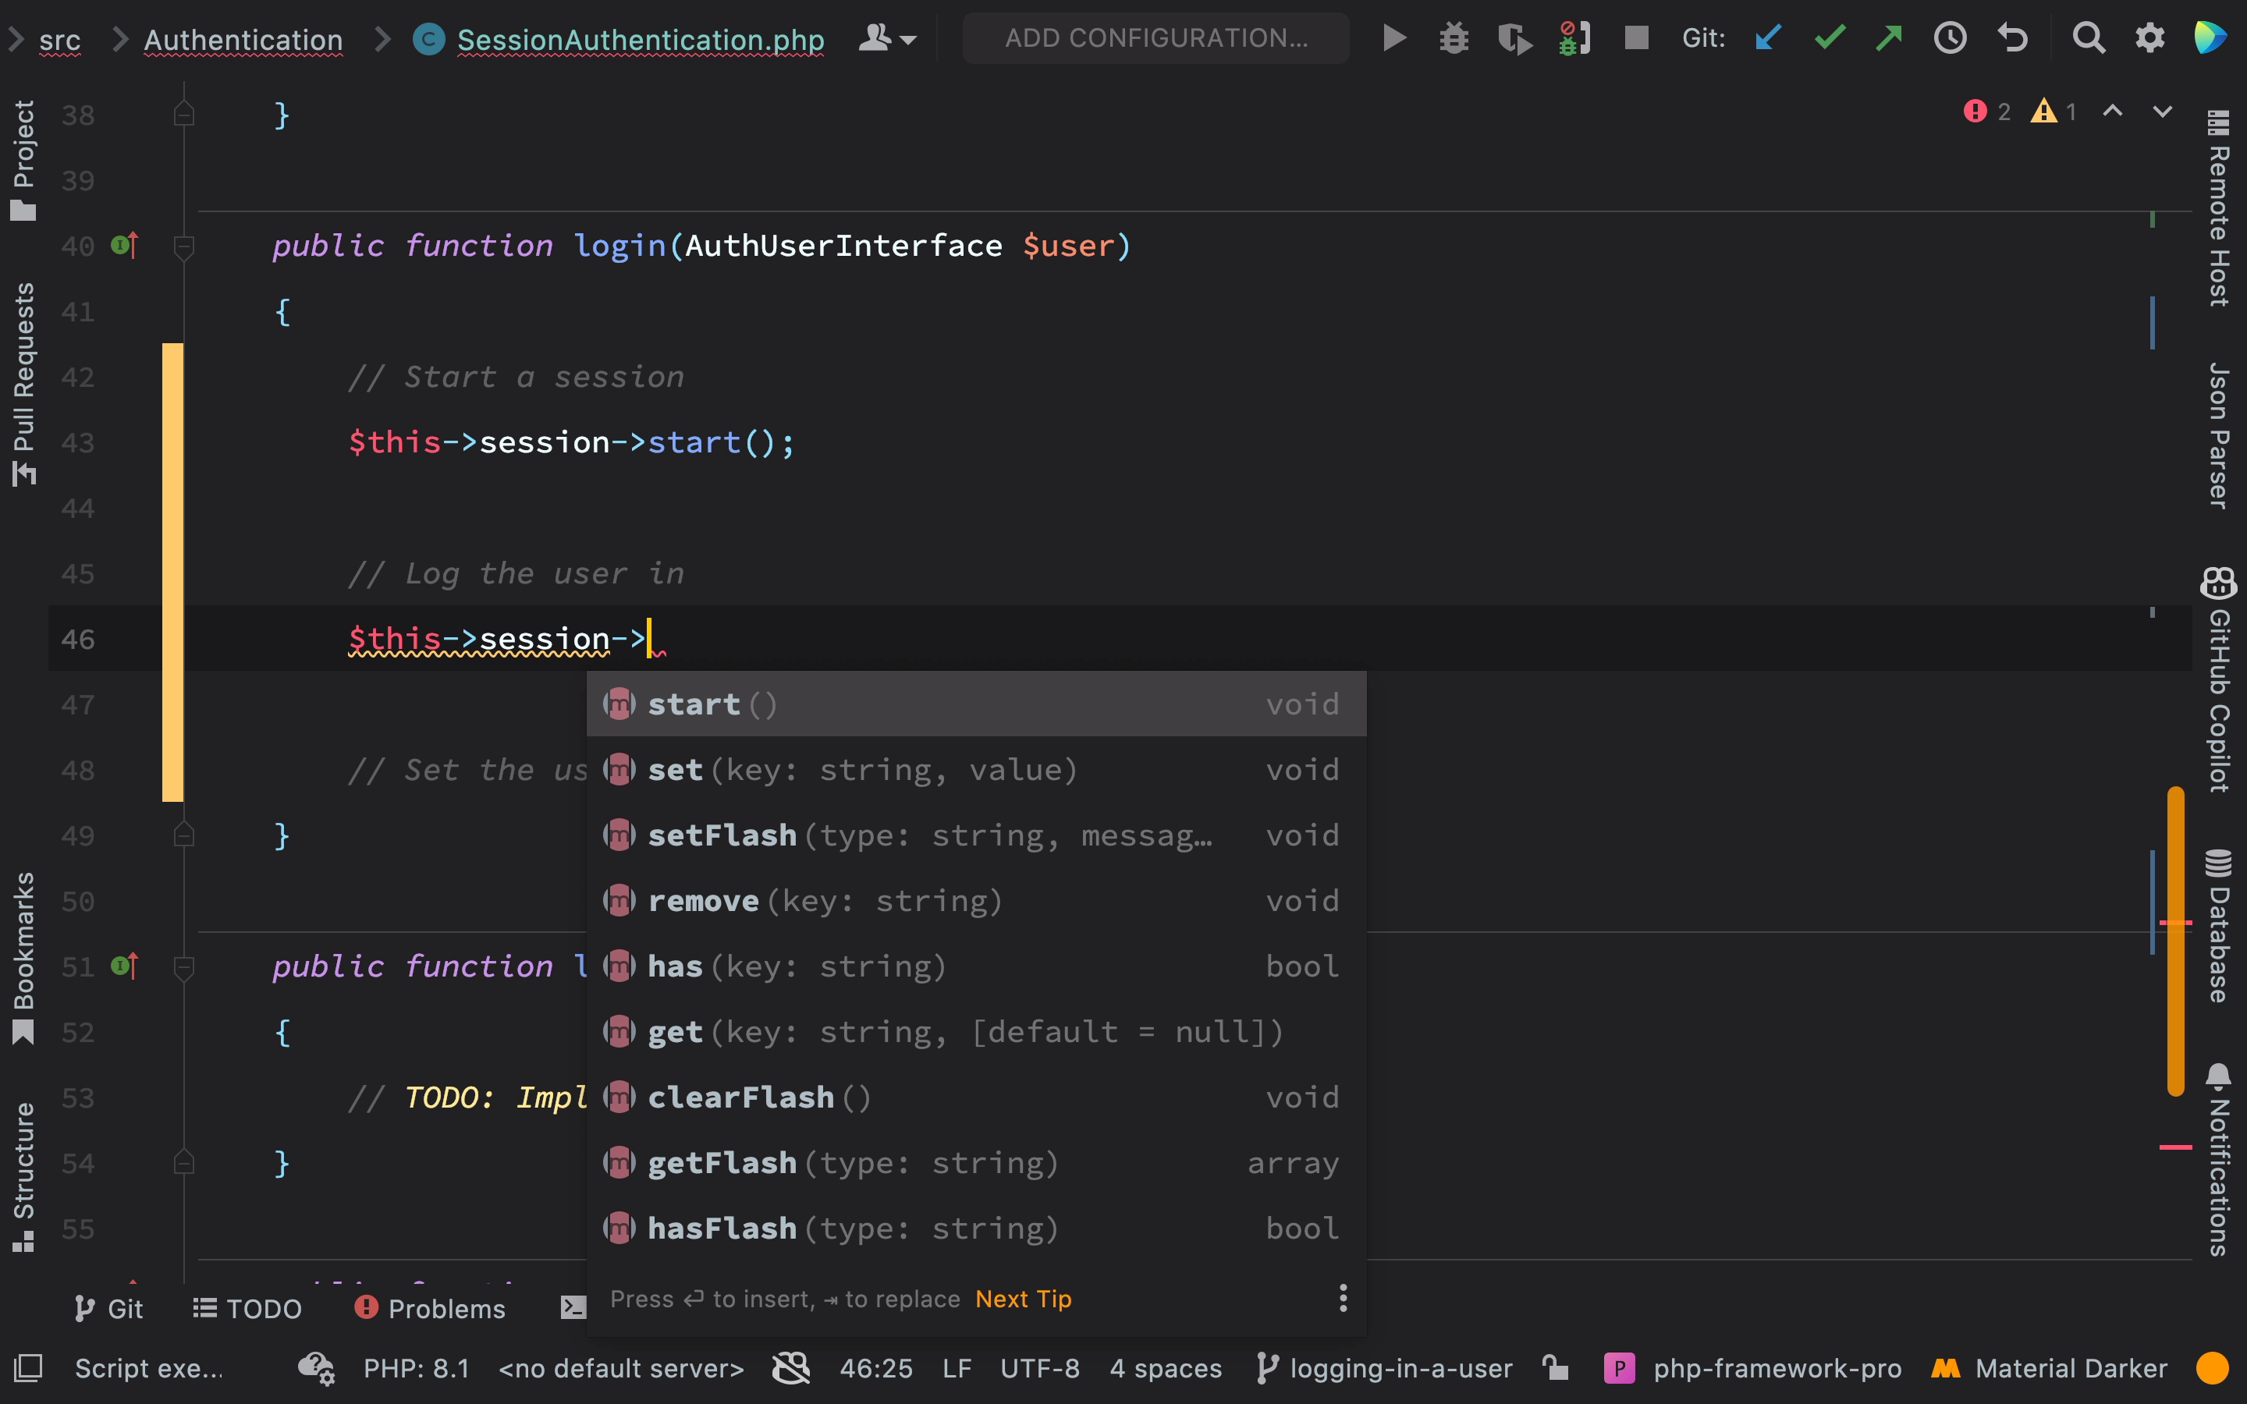The height and width of the screenshot is (1404, 2247).
Task: Click the Code With Me user icon
Action: (x=887, y=38)
